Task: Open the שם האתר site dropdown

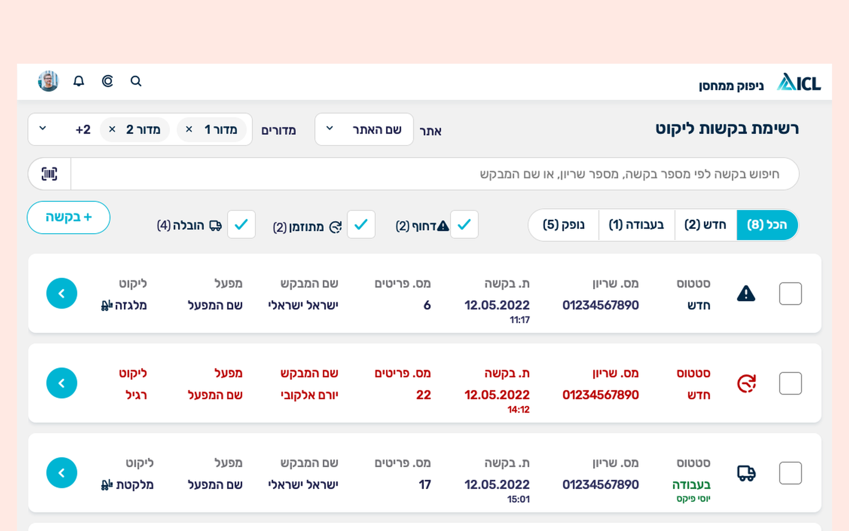Action: point(364,130)
